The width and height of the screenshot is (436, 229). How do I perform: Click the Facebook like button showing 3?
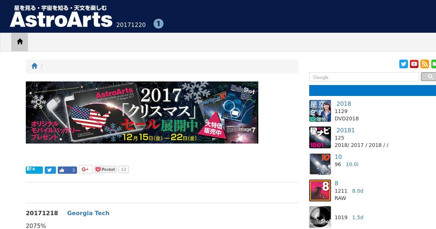click(67, 170)
